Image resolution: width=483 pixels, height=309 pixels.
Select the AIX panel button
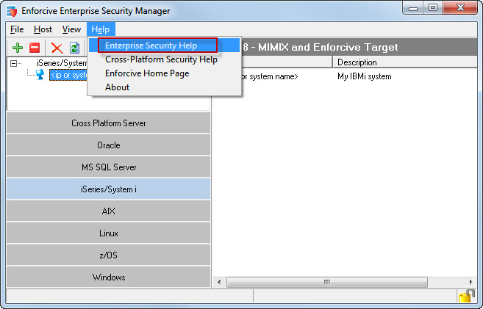point(108,211)
